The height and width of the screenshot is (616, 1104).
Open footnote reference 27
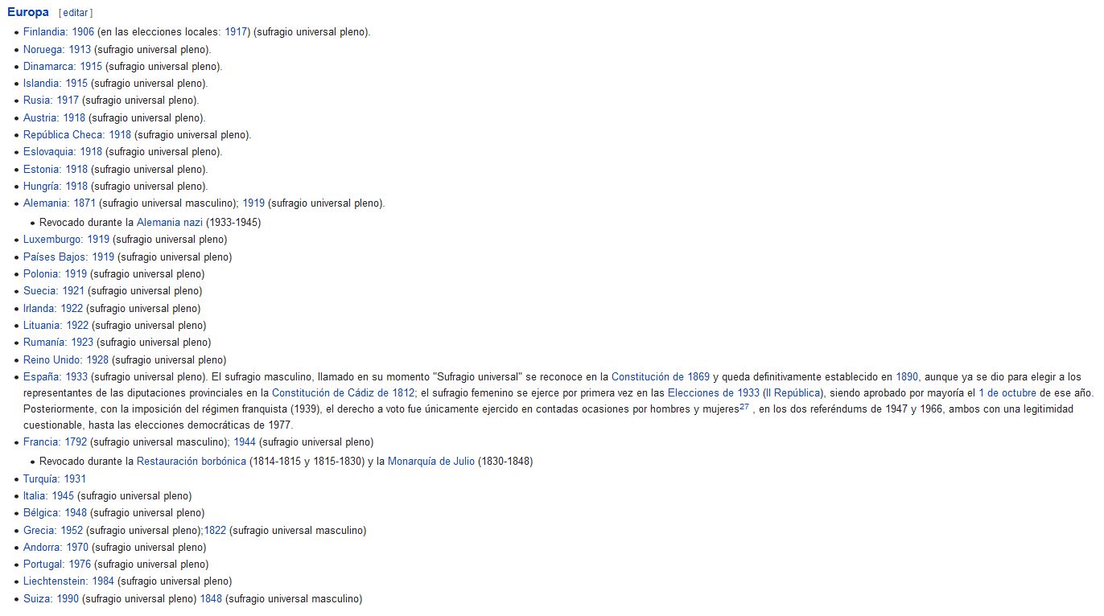pyautogui.click(x=744, y=407)
